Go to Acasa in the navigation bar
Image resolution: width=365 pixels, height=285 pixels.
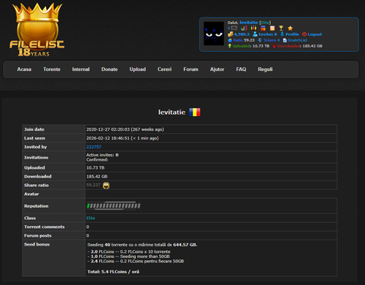[x=24, y=69]
